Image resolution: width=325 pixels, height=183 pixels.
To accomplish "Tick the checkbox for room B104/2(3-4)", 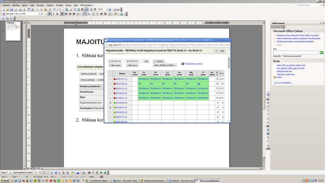I will click(110, 112).
